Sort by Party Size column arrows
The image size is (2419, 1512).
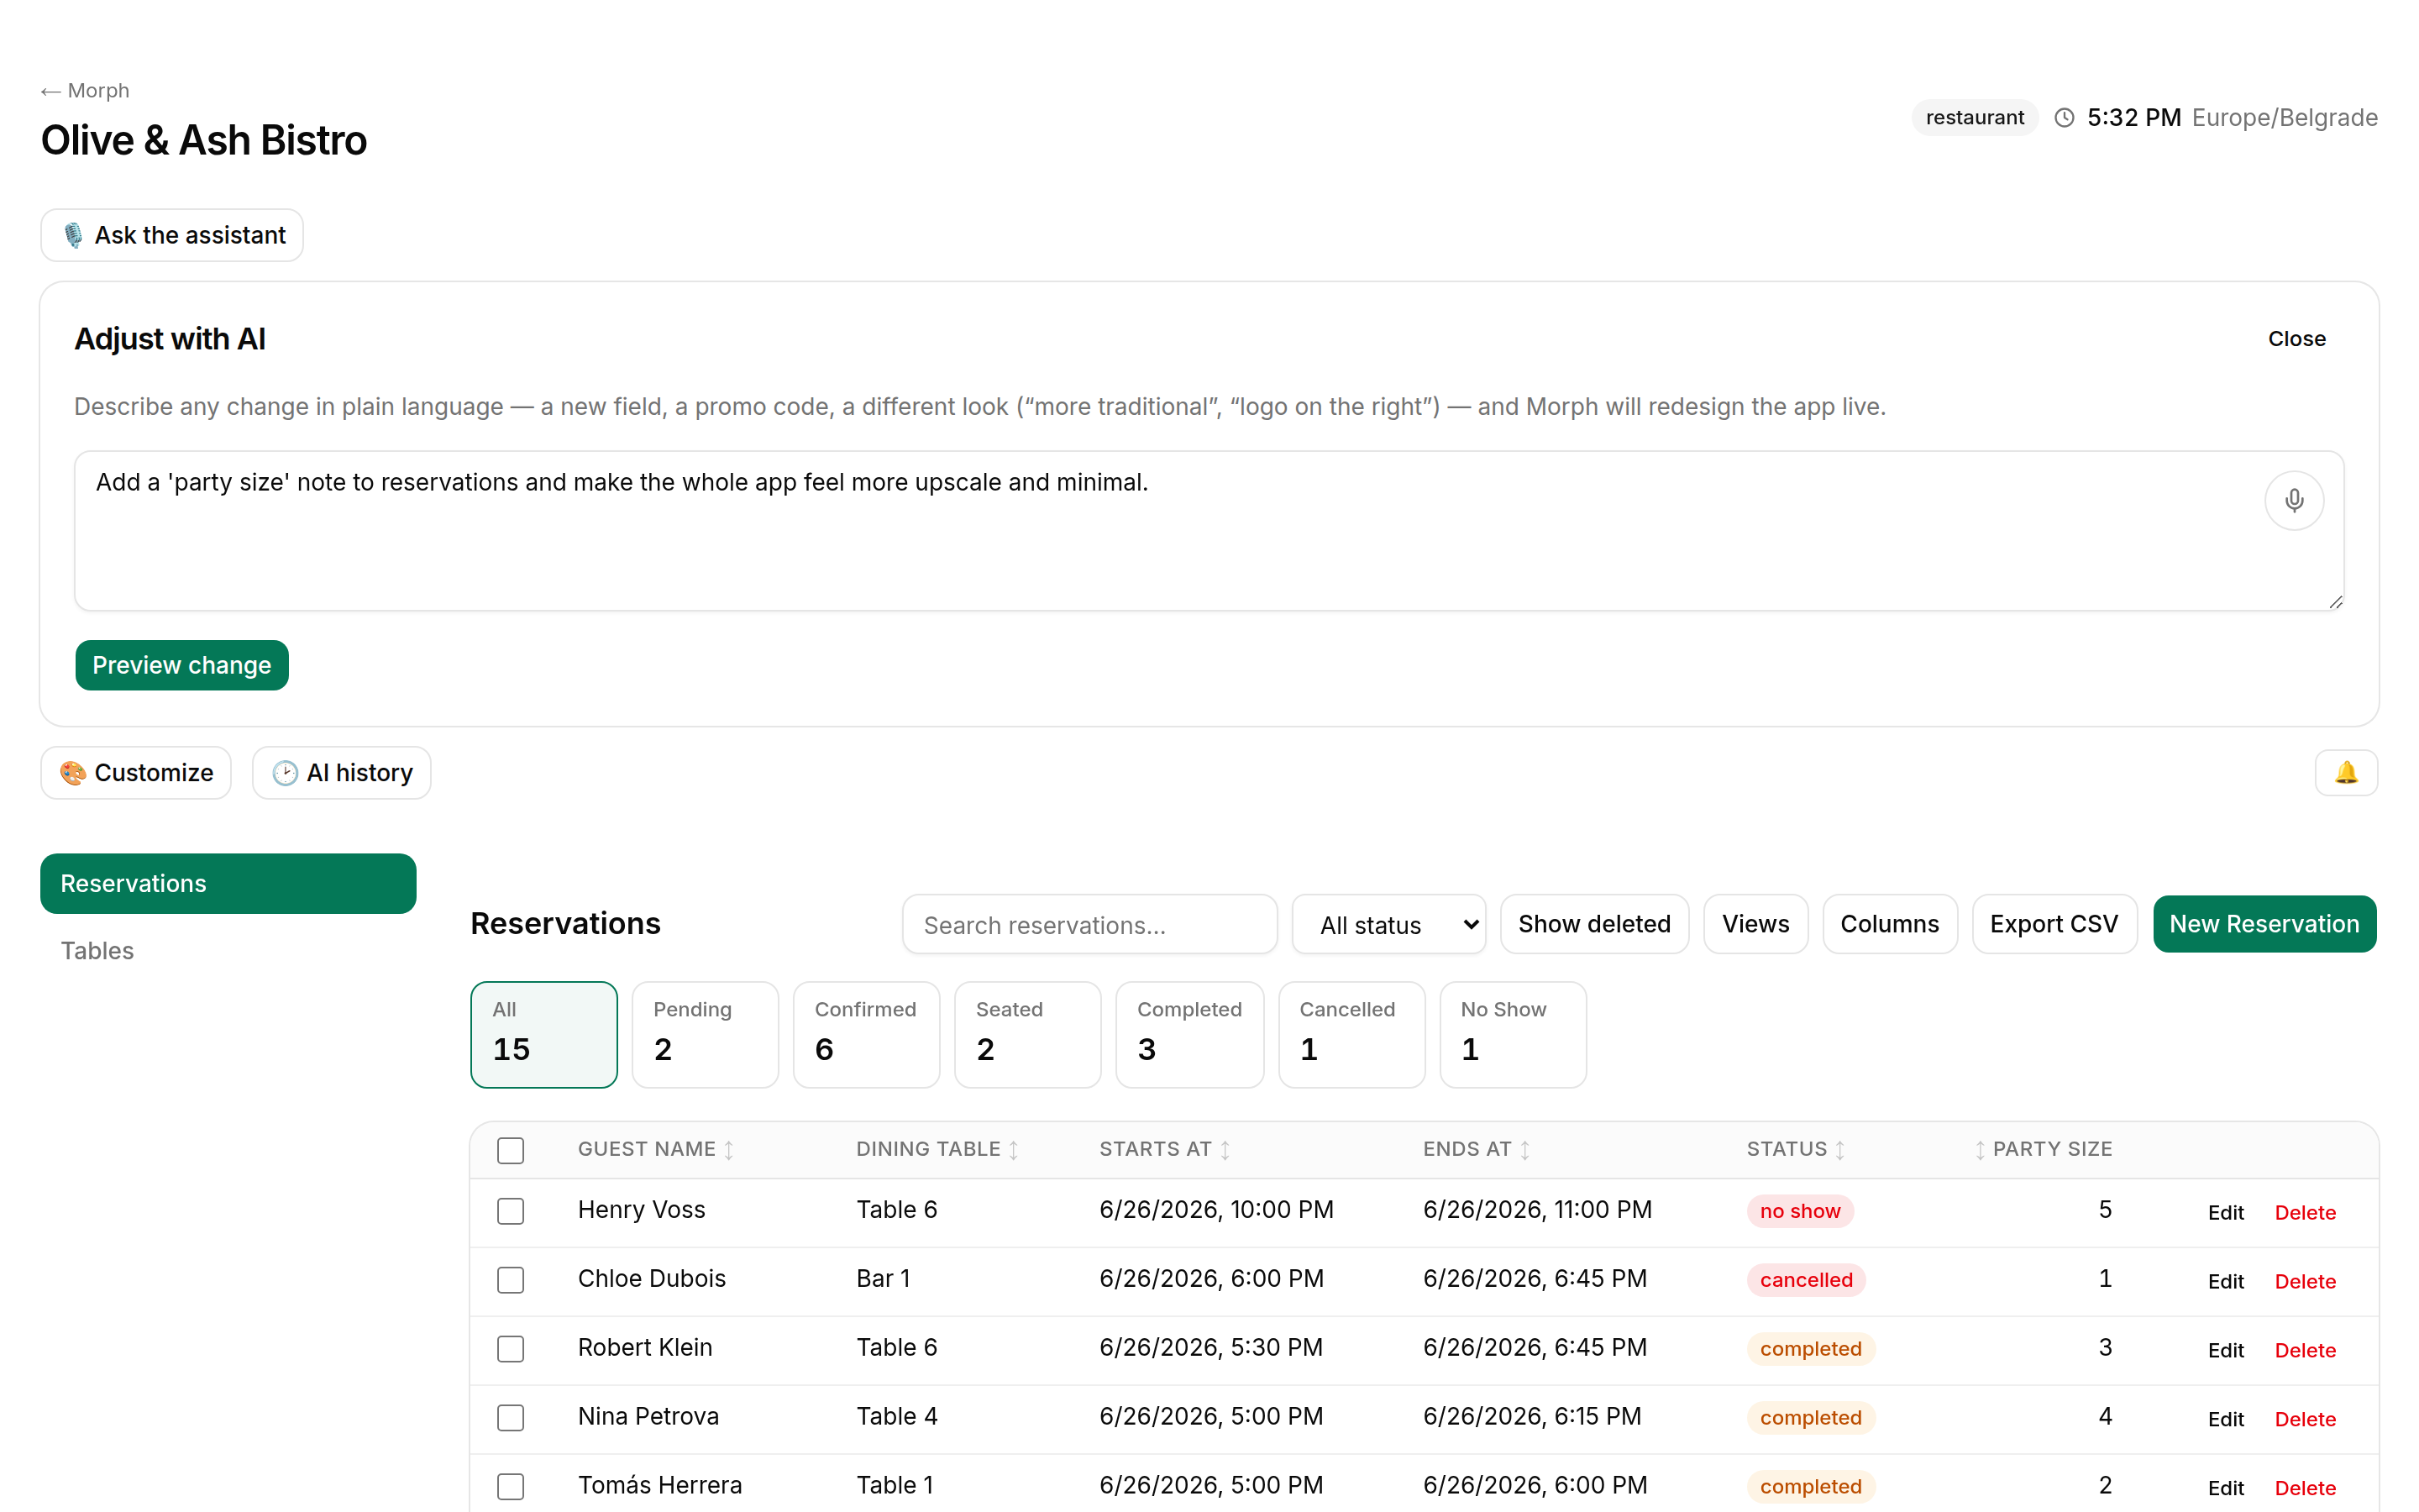click(x=1979, y=1150)
